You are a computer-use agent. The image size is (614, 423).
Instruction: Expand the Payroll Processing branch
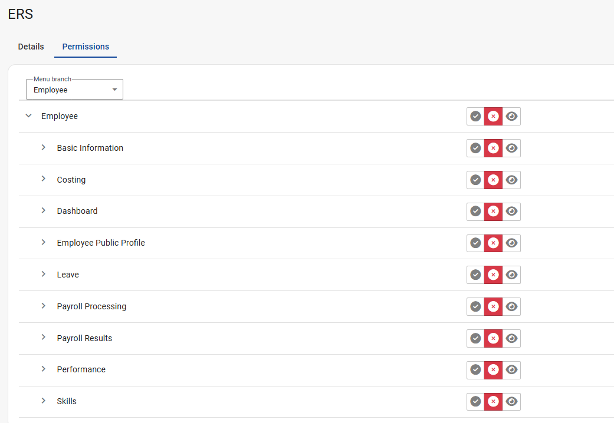point(44,306)
